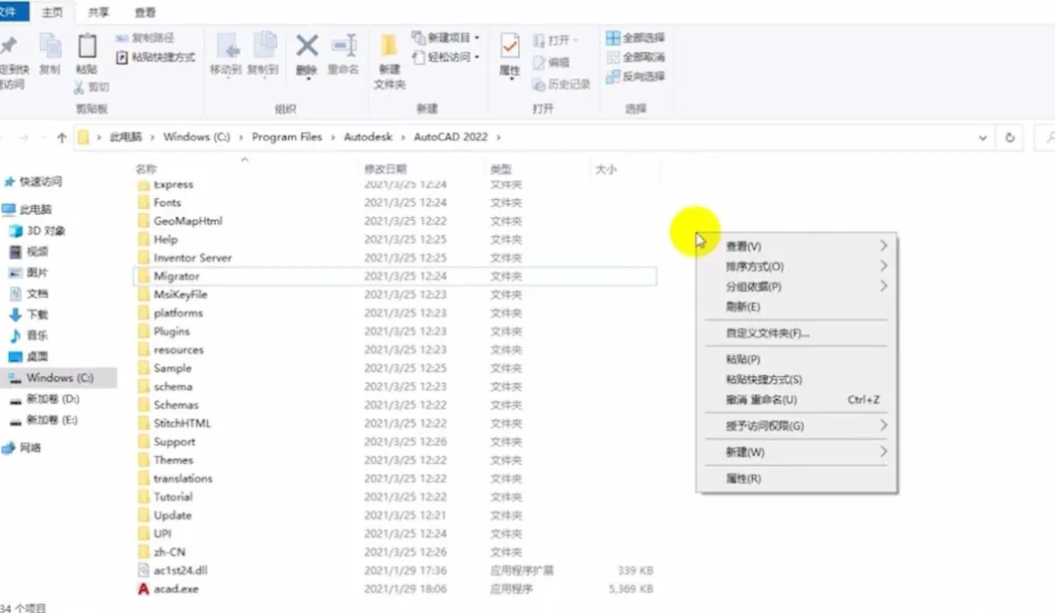Open the Easy access (轻松访问) dropdown
This screenshot has width=1055, height=613.
pos(446,57)
